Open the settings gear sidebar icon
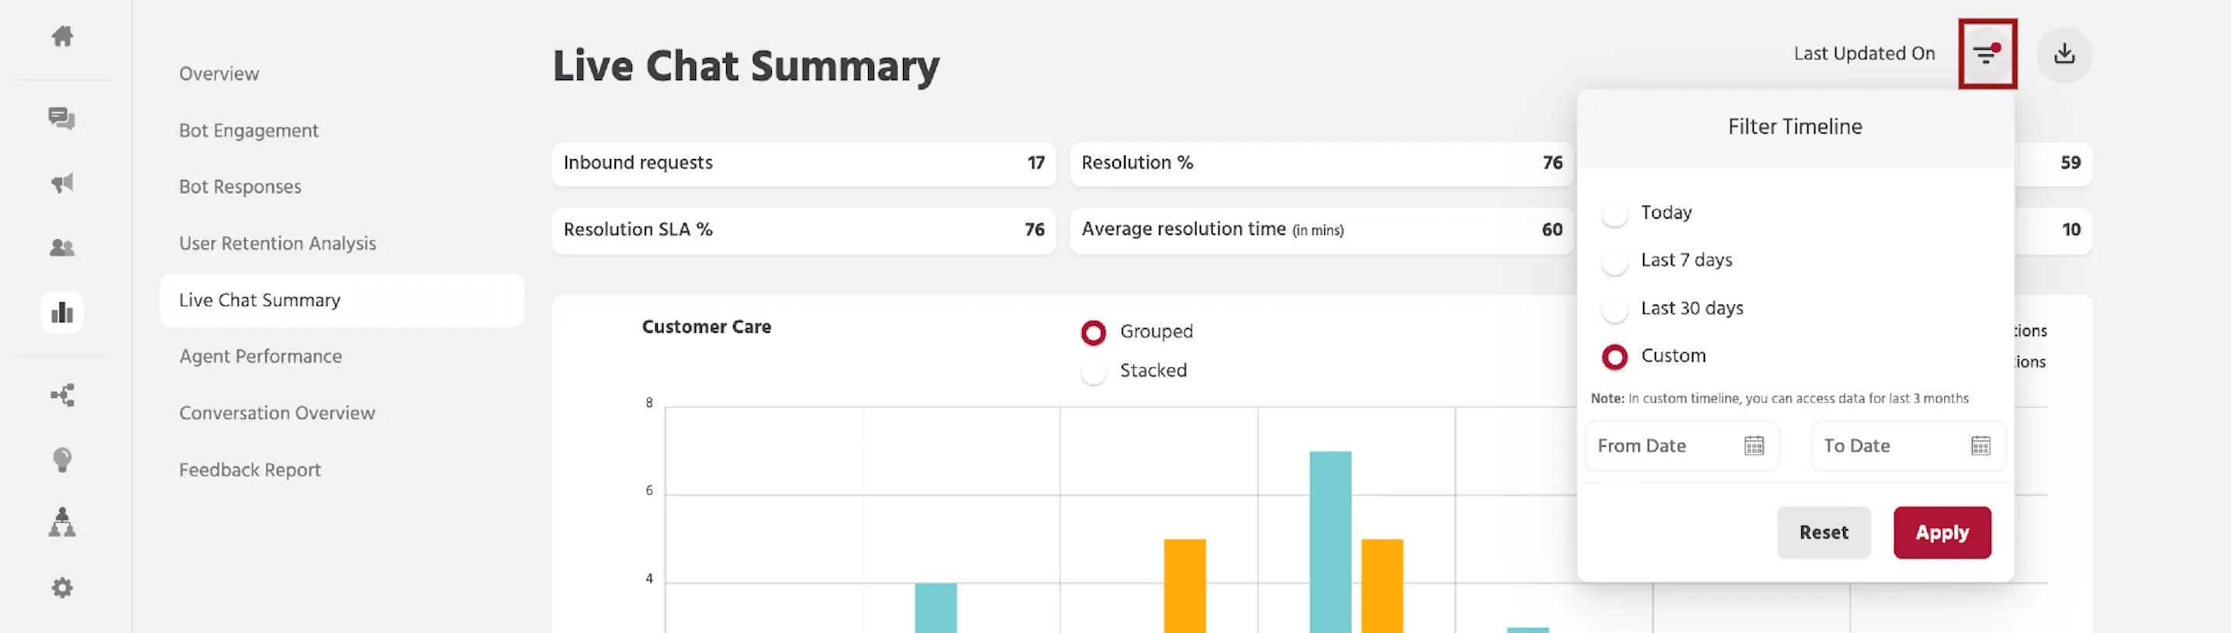This screenshot has height=633, width=2231. point(62,588)
